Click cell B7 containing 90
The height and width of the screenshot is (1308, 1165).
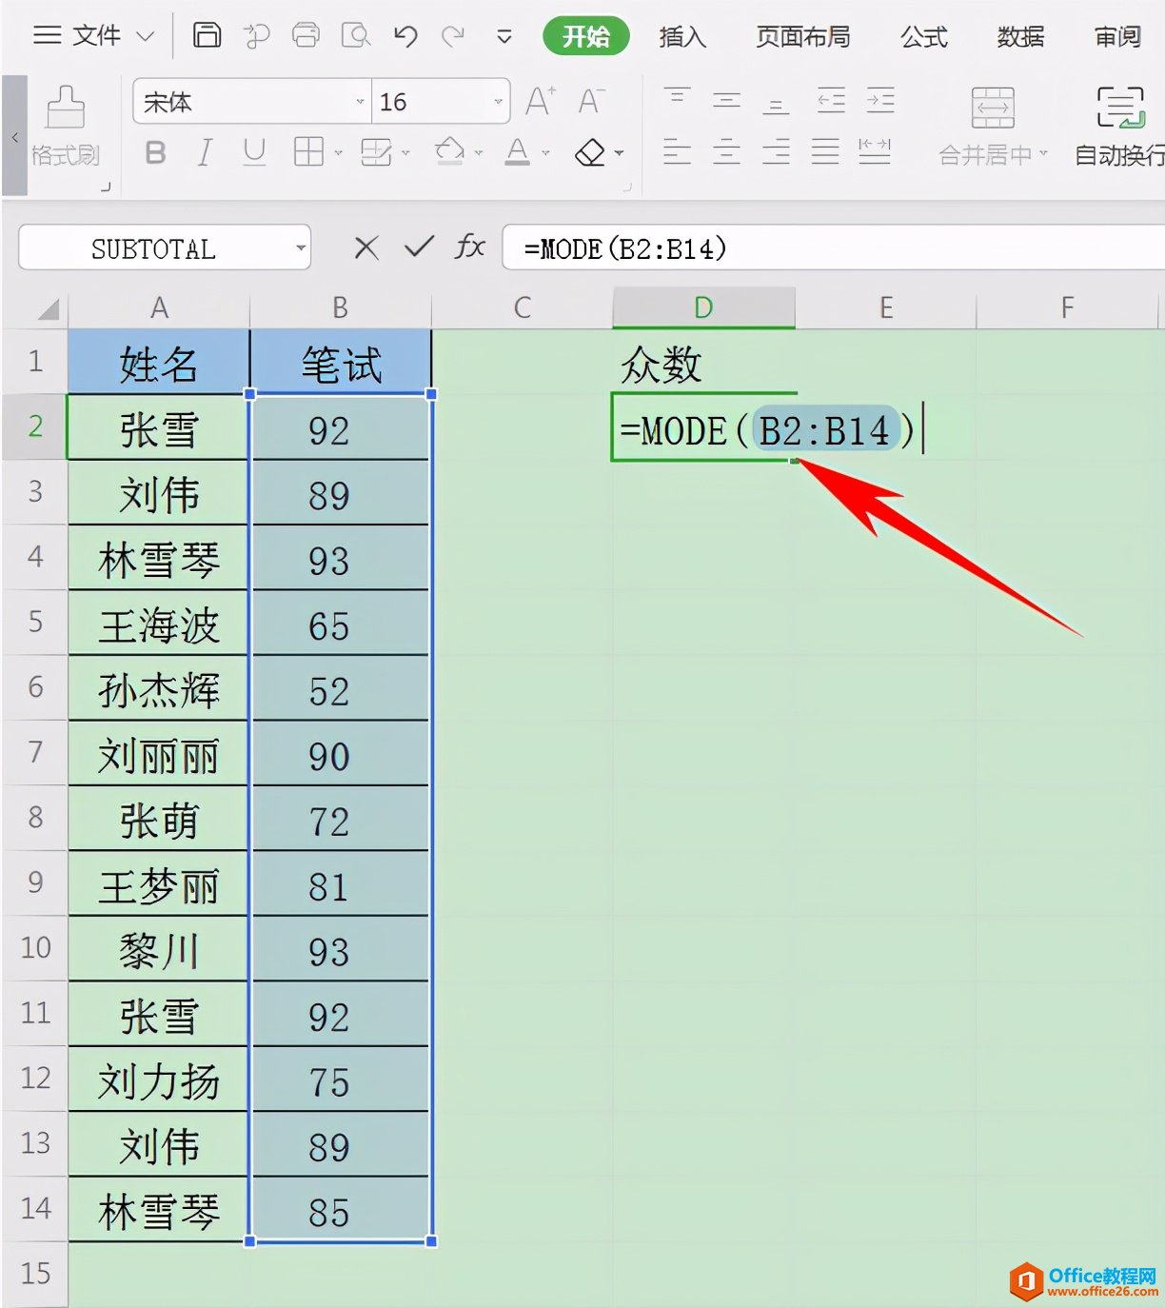(x=340, y=755)
